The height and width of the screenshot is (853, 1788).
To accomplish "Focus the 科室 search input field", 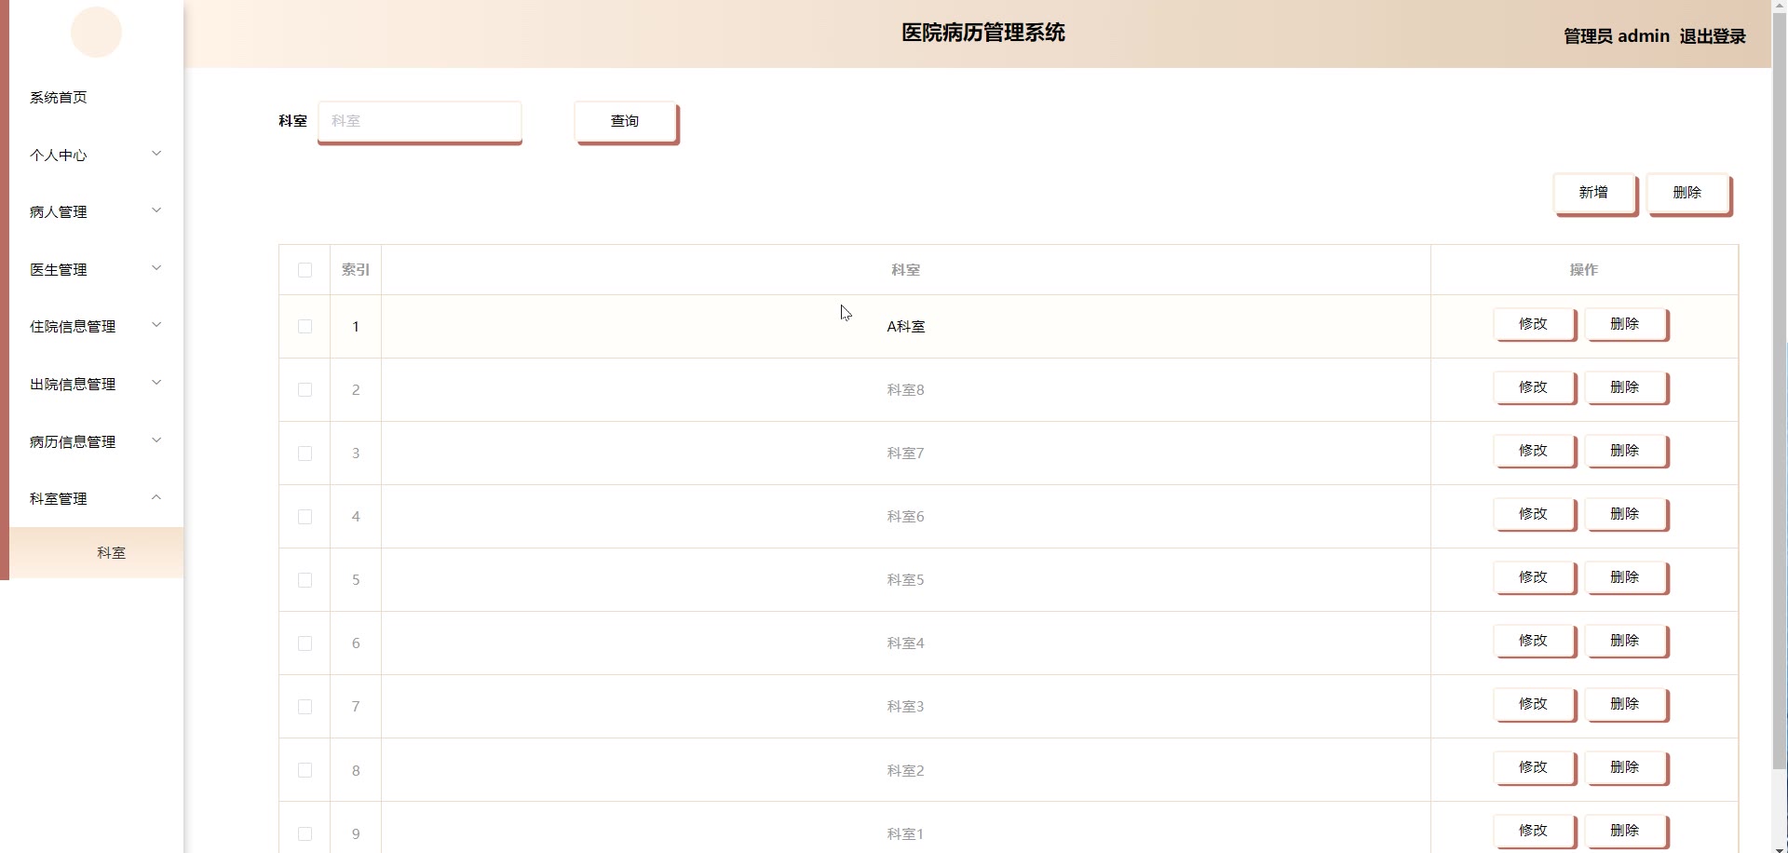I will point(419,121).
